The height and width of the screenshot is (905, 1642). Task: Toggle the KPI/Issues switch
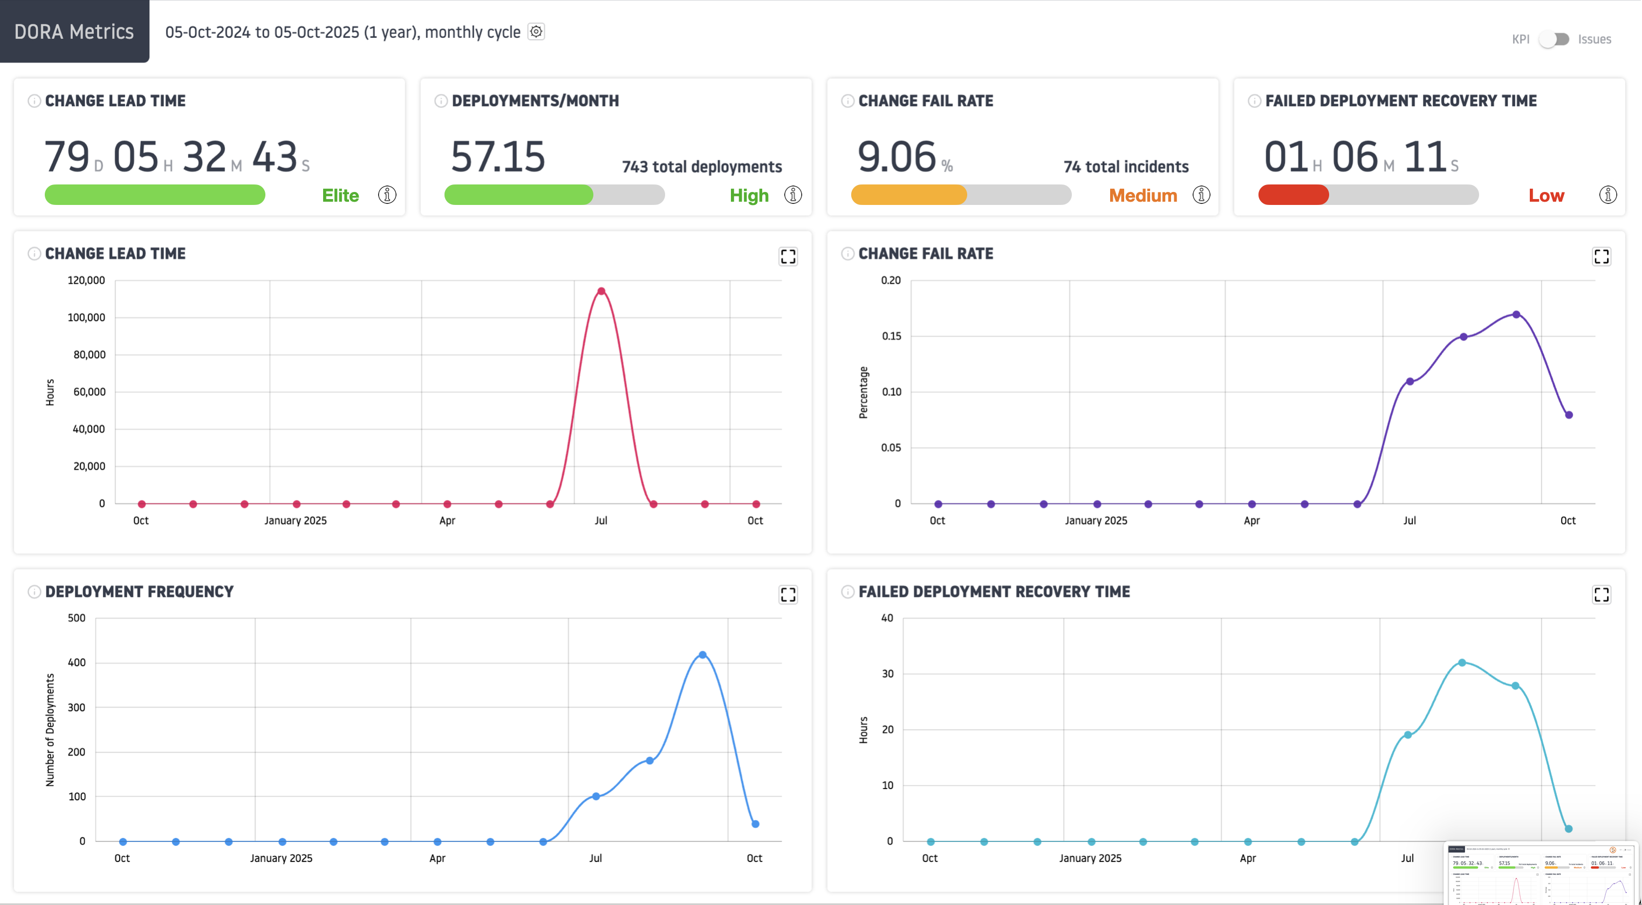[1554, 39]
